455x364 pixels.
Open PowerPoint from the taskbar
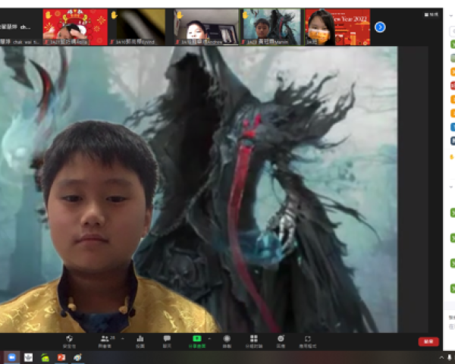click(x=61, y=357)
